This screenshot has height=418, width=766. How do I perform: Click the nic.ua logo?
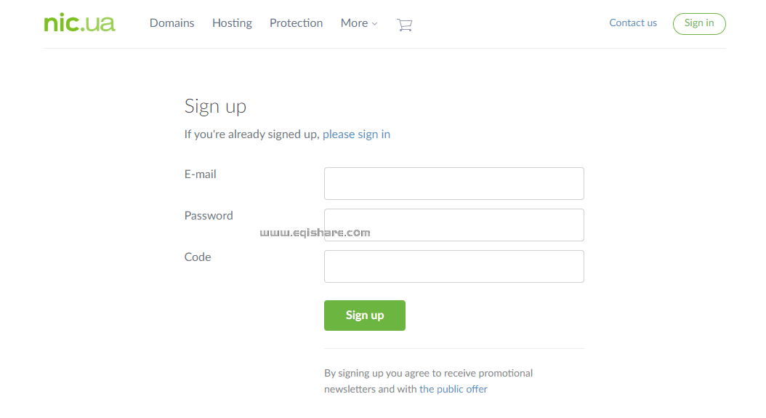[x=79, y=23]
